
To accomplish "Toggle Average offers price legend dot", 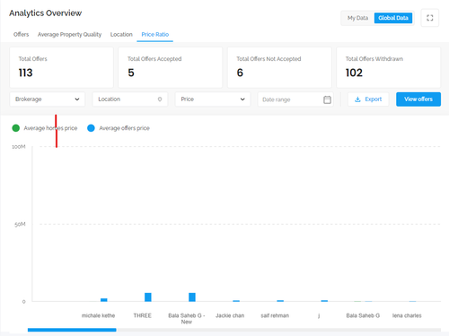I will click(91, 128).
